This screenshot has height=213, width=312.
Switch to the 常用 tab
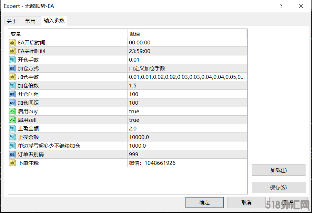click(31, 21)
